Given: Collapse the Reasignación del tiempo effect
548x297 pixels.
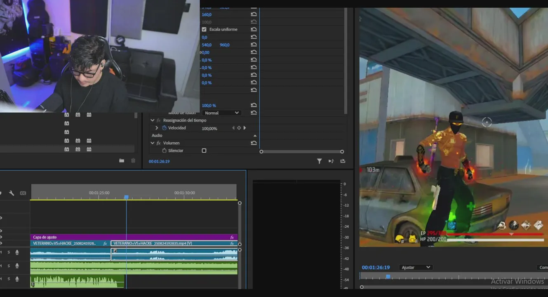Looking at the screenshot, I should click(x=153, y=120).
